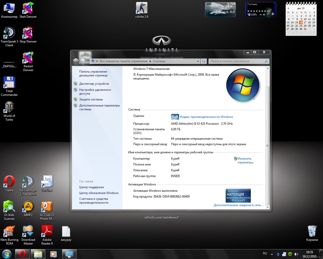The image size is (323, 259).
Task: Open Download Master desktop shortcut
Action: pyautogui.click(x=28, y=235)
